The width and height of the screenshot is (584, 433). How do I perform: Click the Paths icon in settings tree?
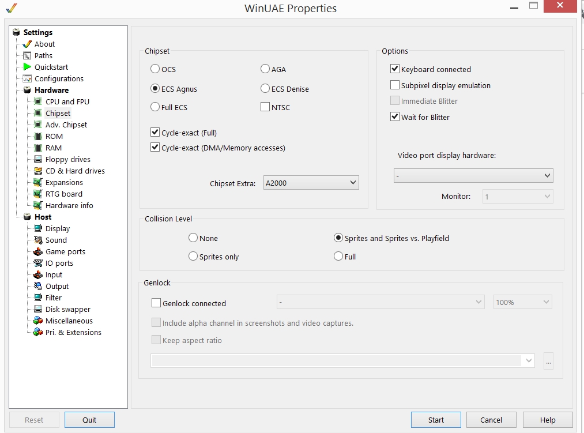click(27, 55)
